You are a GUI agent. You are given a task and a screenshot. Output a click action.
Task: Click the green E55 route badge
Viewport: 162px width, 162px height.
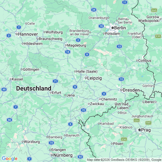pyautogui.click(x=136, y=120)
